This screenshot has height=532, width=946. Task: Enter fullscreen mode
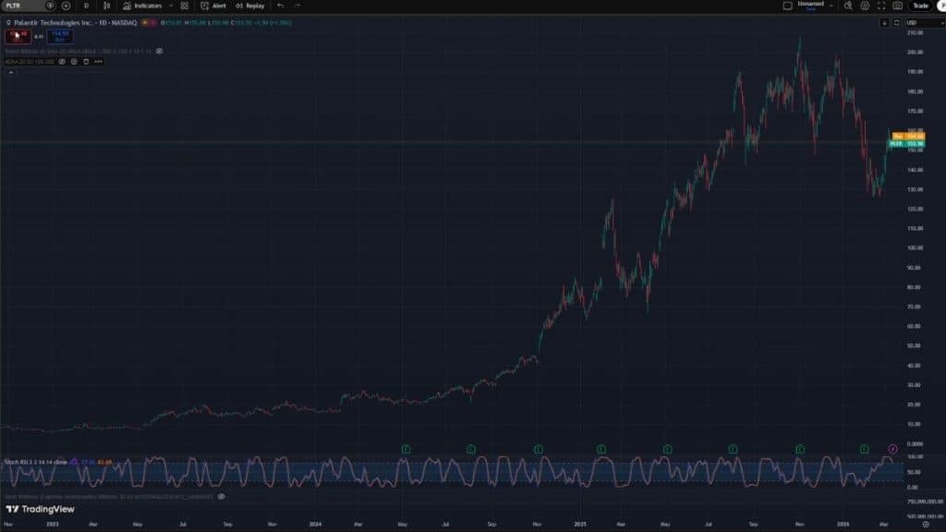(x=881, y=6)
